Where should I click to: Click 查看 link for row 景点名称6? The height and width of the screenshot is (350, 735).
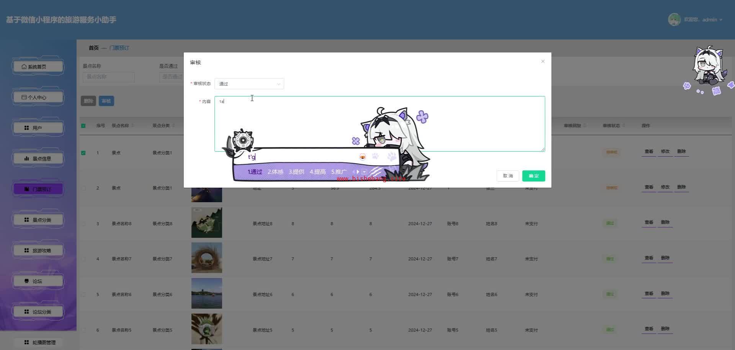click(649, 294)
